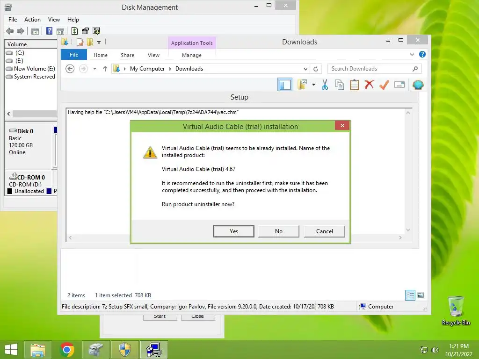479x359 pixels.
Task: Open the View menu in Disk Management
Action: coord(54,20)
